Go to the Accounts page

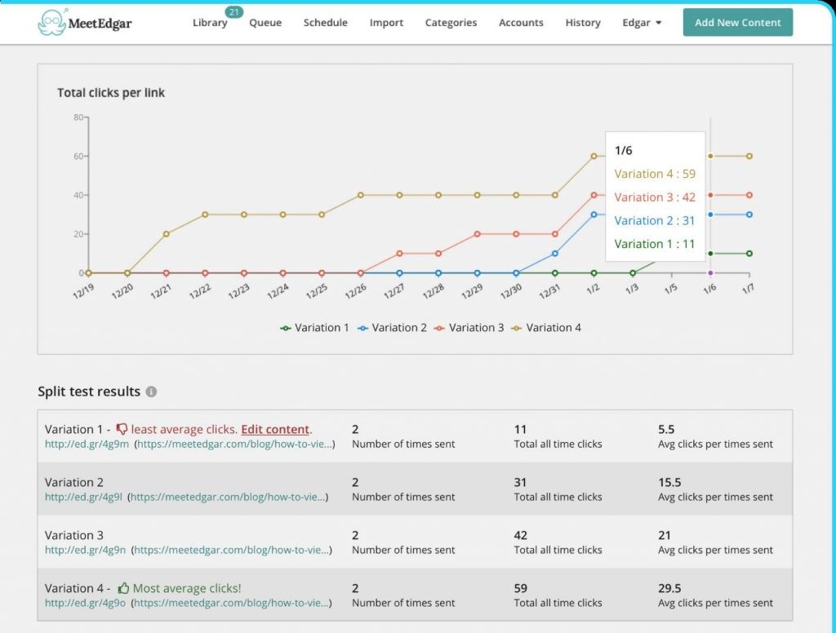click(521, 23)
